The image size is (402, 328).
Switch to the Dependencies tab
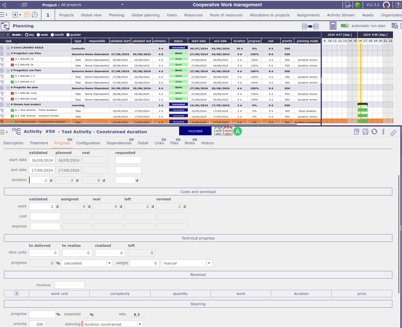point(119,143)
